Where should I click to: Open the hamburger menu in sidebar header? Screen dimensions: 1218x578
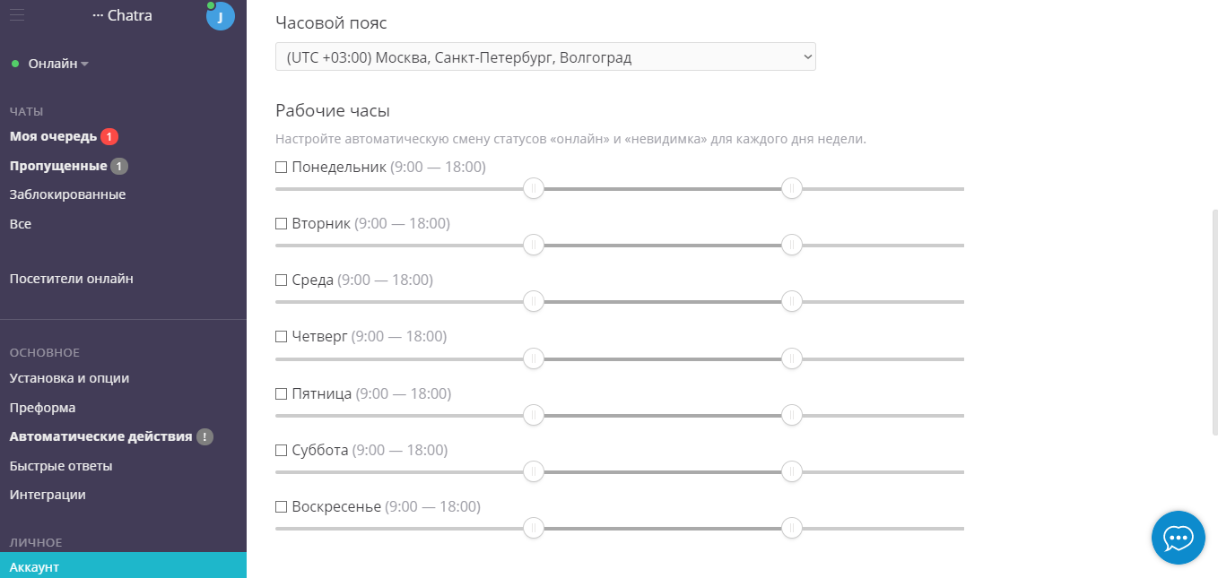(x=17, y=15)
